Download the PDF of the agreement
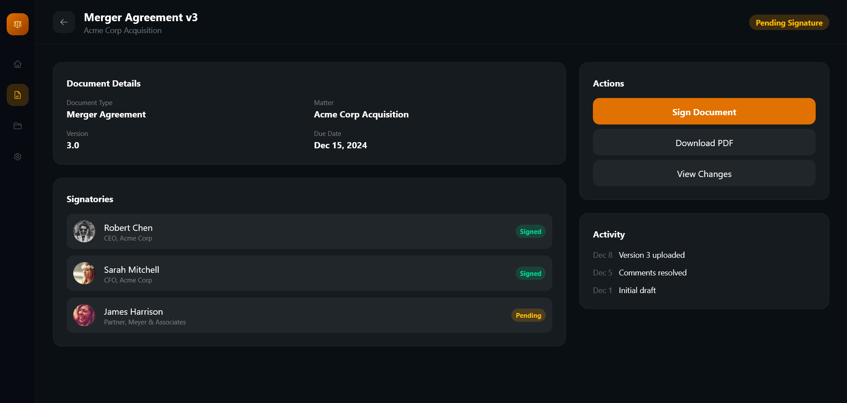The width and height of the screenshot is (847, 403). tap(704, 143)
